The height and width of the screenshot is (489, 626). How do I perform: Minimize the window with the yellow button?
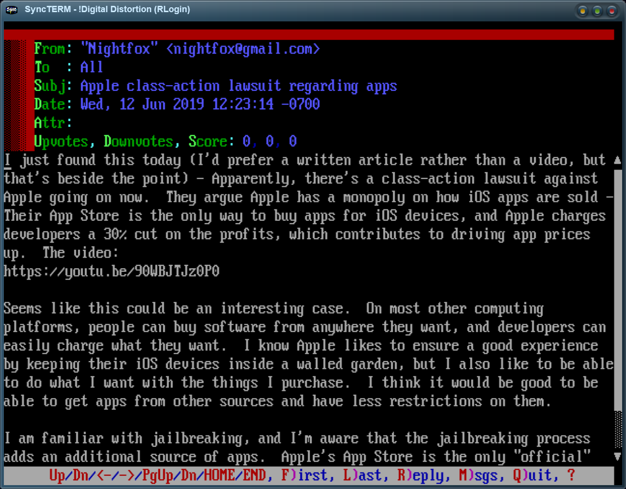coord(582,11)
